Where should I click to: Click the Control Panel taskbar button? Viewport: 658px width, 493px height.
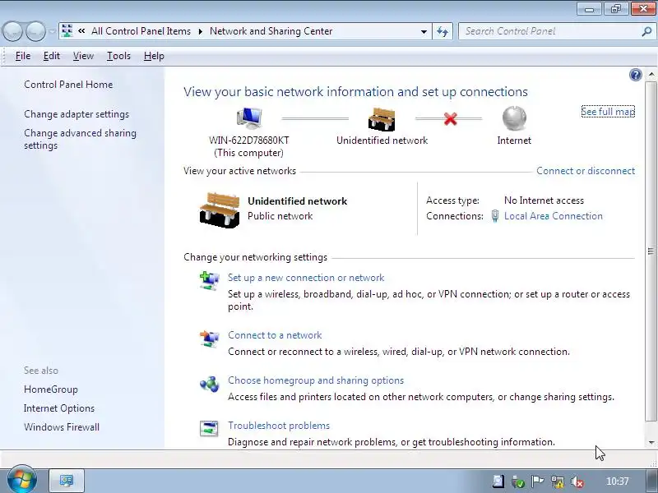(67, 481)
